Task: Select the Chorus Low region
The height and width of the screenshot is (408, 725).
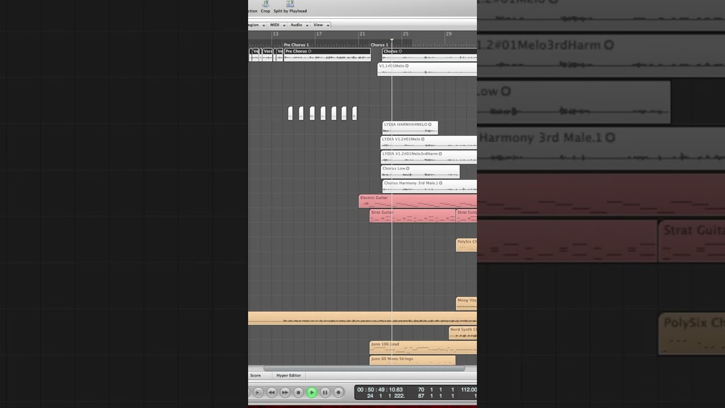Action: point(420,171)
